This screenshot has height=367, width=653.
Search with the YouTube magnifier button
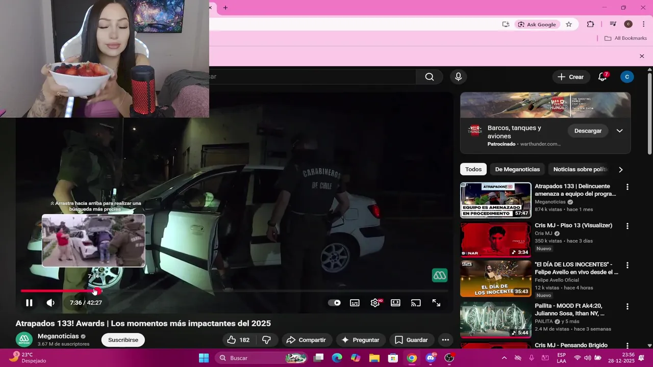[430, 76]
